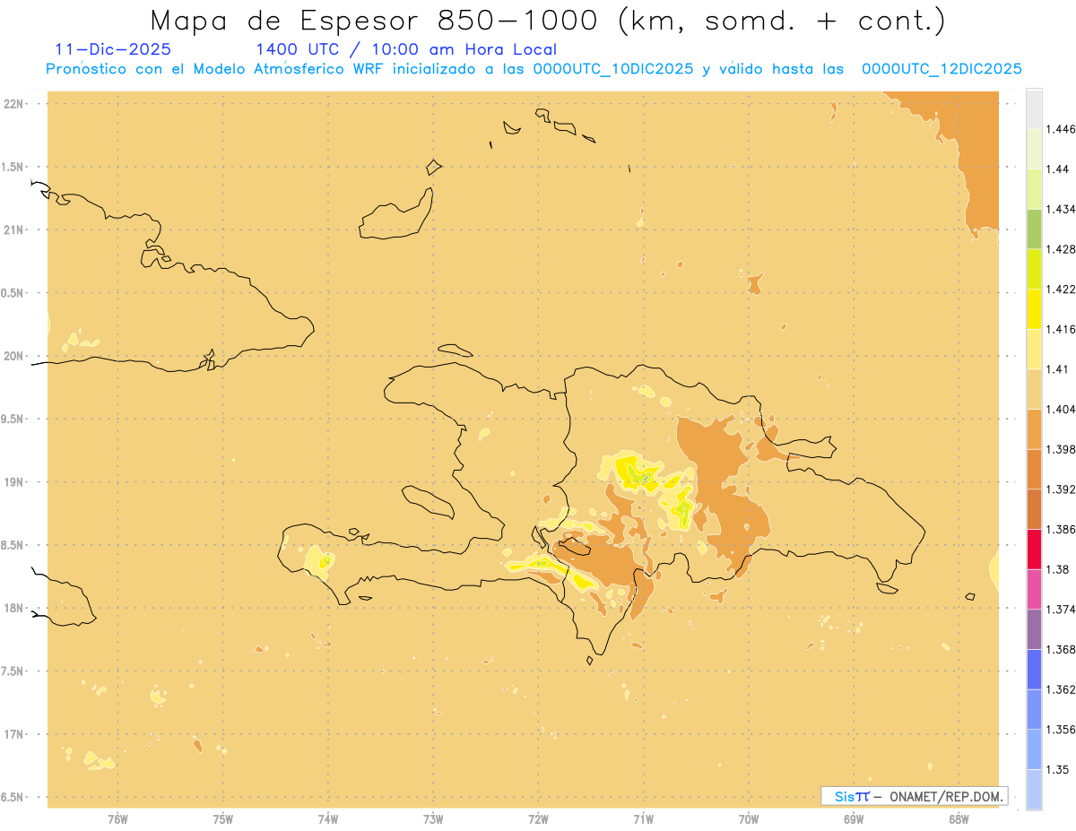1076x831 pixels.
Task: Pick the blue legend color above 1.362
Action: tap(1034, 669)
